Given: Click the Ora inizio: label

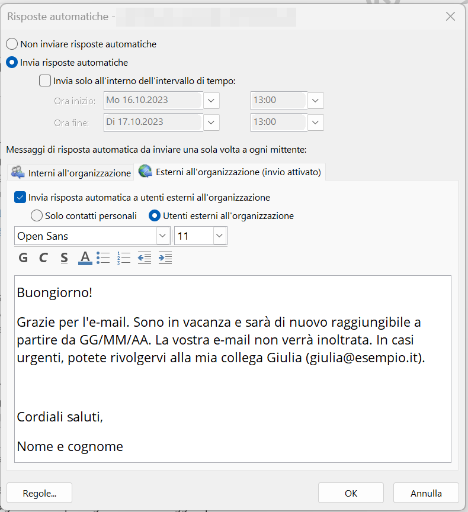Looking at the screenshot, I should point(75,101).
